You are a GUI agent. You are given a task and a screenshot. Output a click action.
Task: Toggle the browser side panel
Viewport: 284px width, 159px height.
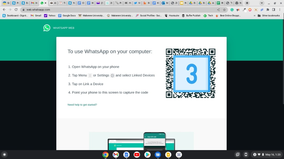[274, 10]
